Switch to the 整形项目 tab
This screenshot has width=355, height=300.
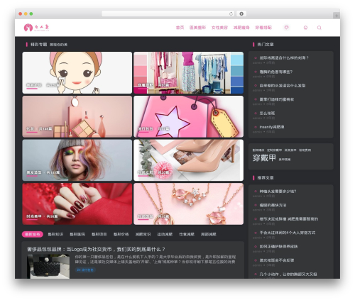99,234
